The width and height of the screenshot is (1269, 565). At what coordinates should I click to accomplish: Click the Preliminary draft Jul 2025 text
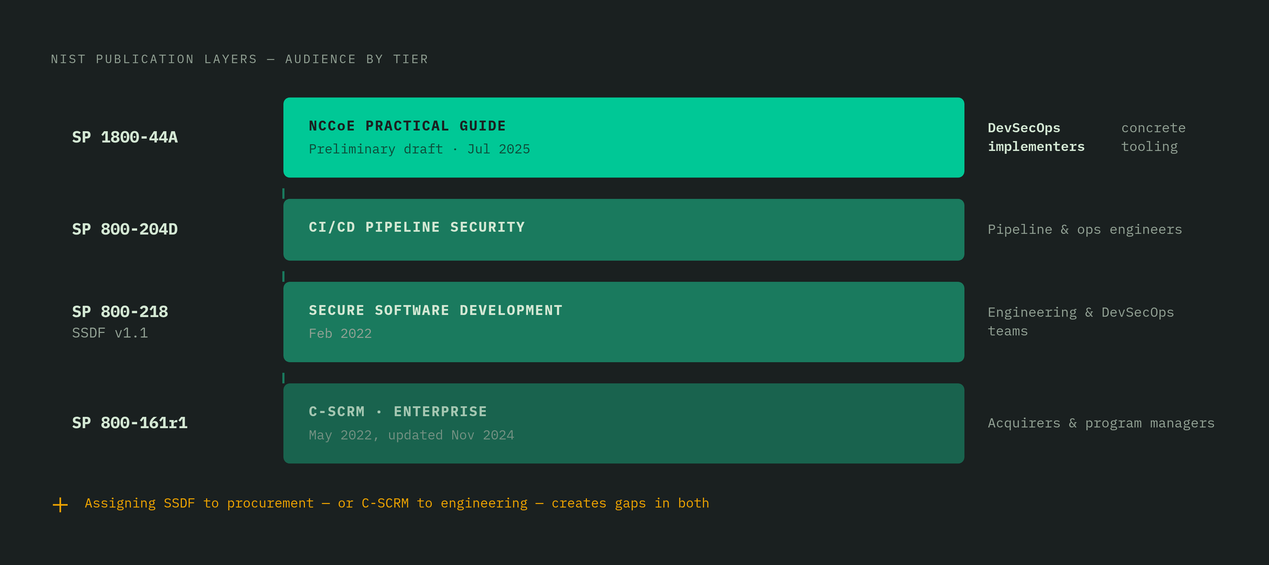419,150
